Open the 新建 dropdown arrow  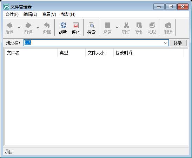click(x=117, y=28)
